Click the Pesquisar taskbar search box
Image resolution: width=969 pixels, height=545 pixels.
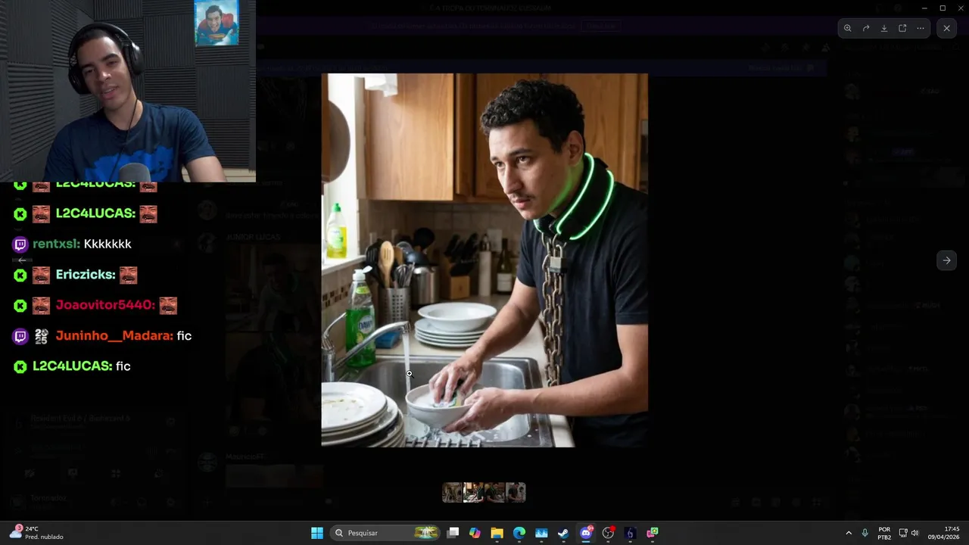coord(386,533)
